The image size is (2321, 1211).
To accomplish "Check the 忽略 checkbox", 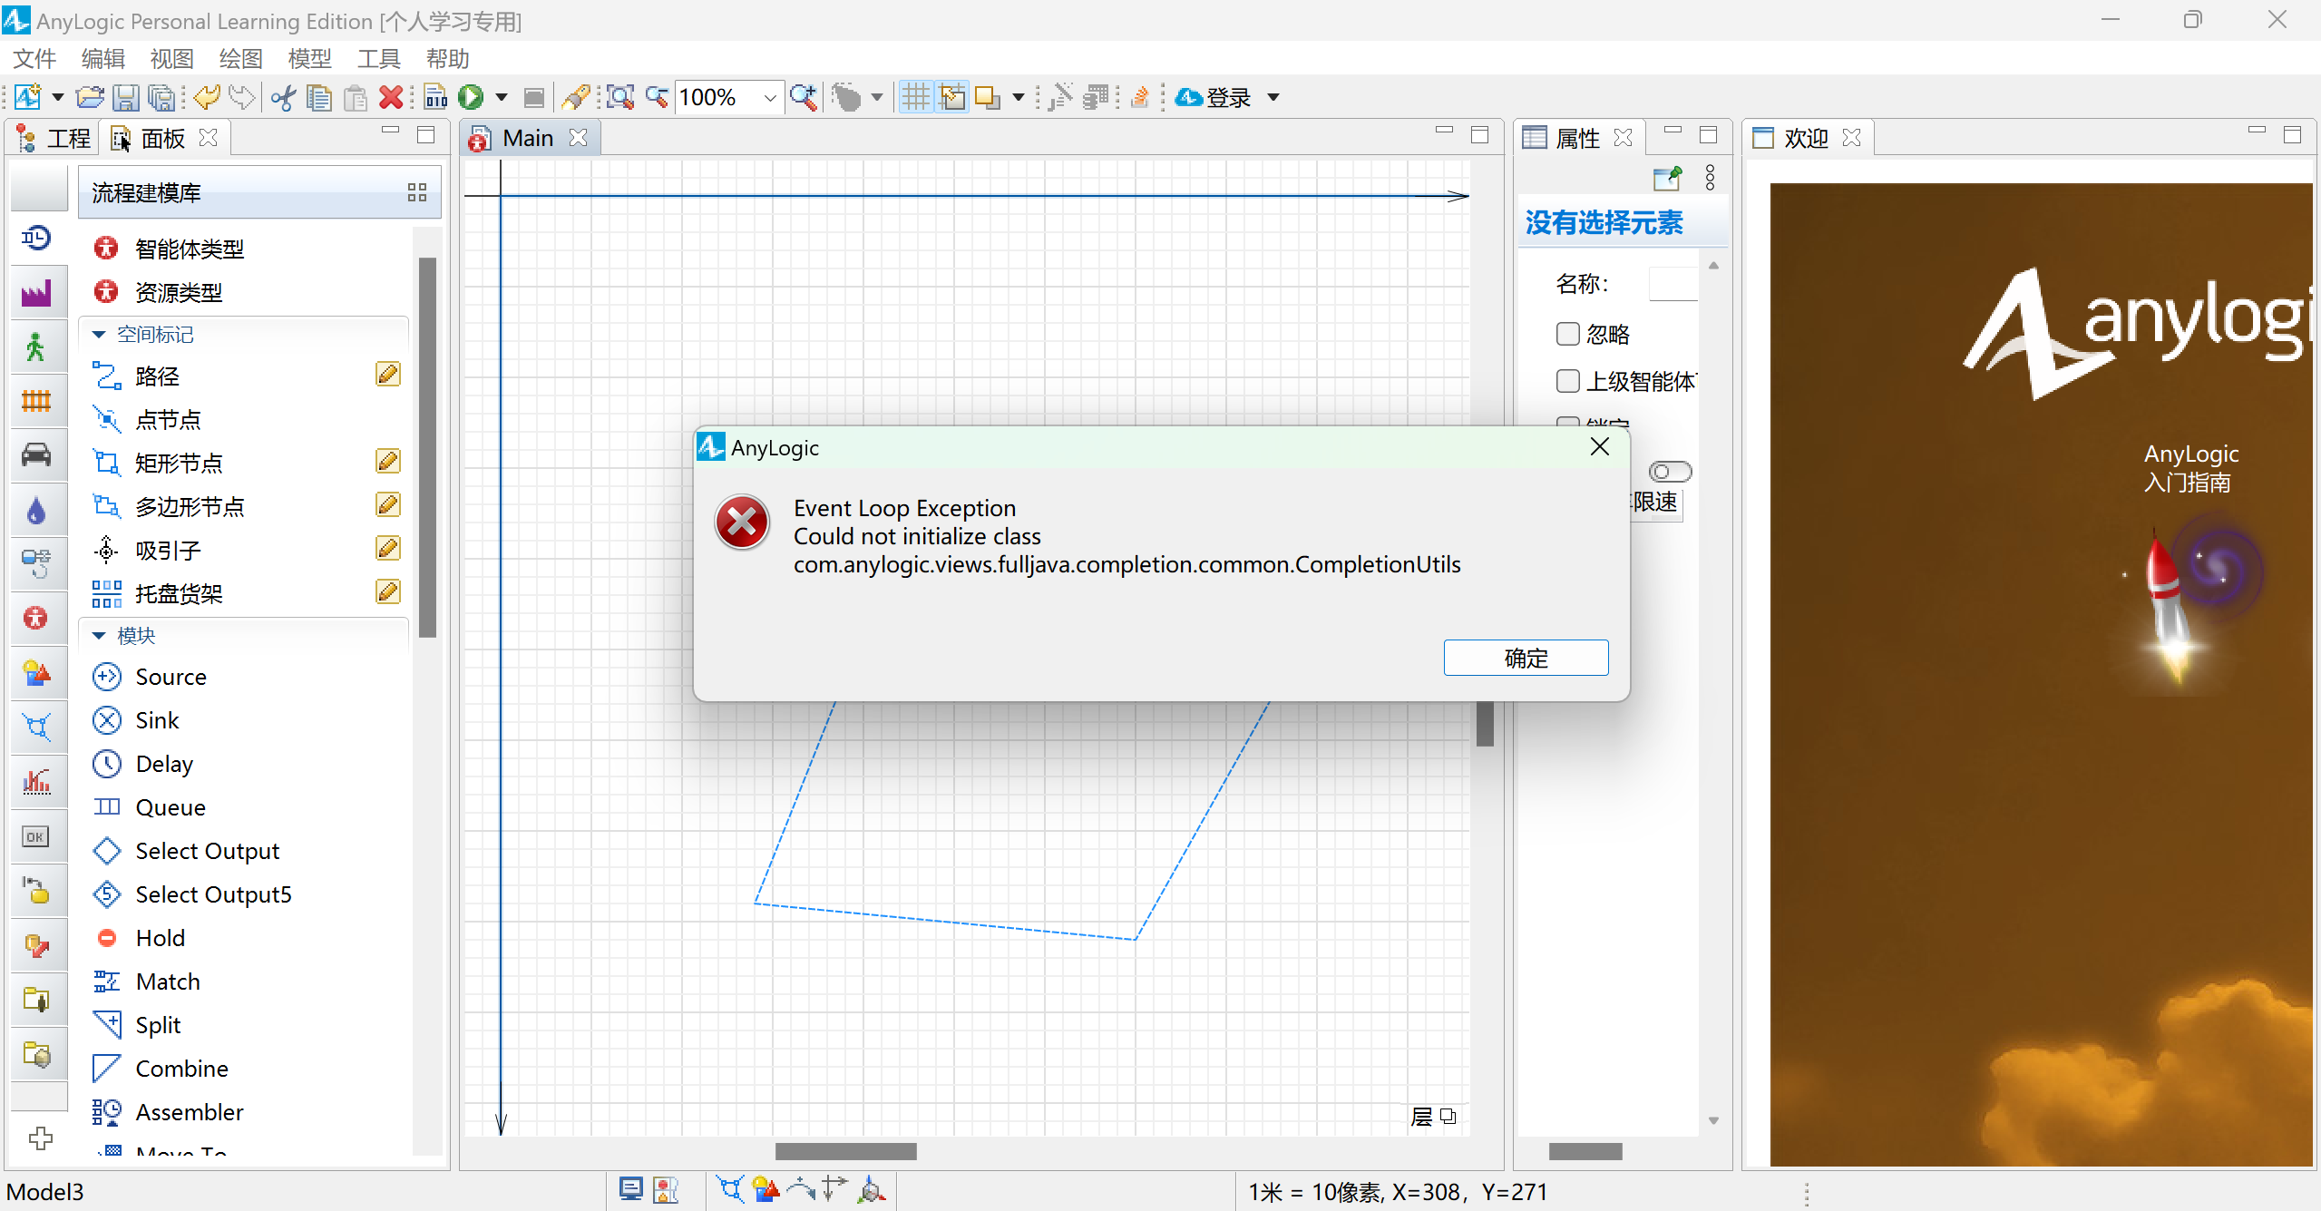I will pyautogui.click(x=1567, y=334).
